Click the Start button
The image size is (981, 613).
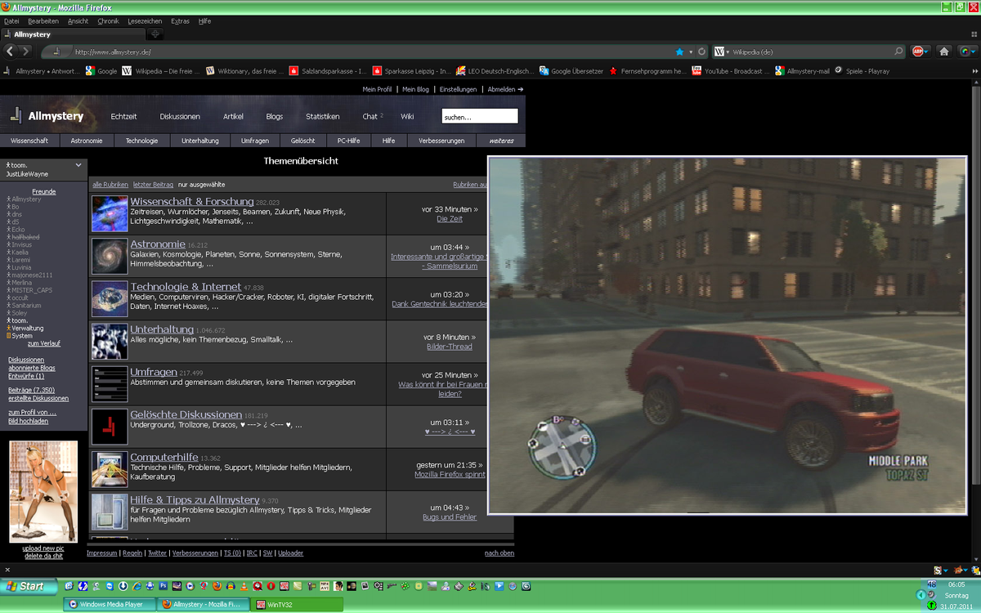point(29,586)
